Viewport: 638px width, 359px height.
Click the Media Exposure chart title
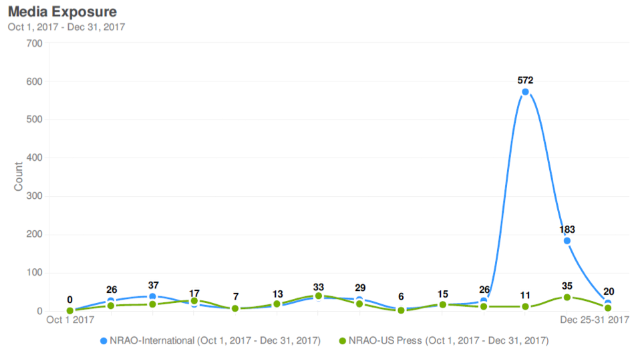pyautogui.click(x=62, y=12)
